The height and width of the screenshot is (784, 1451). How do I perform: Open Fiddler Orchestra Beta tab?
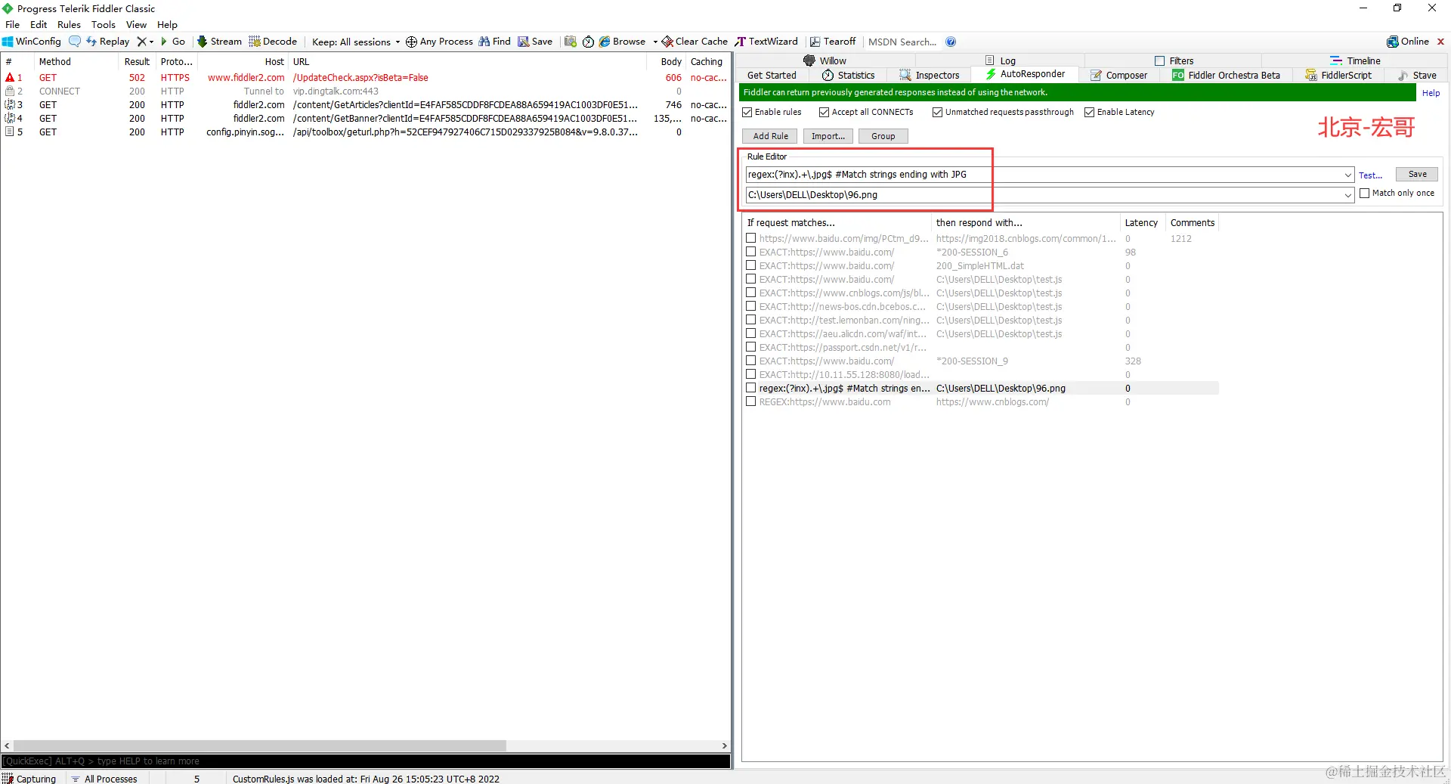(1226, 75)
